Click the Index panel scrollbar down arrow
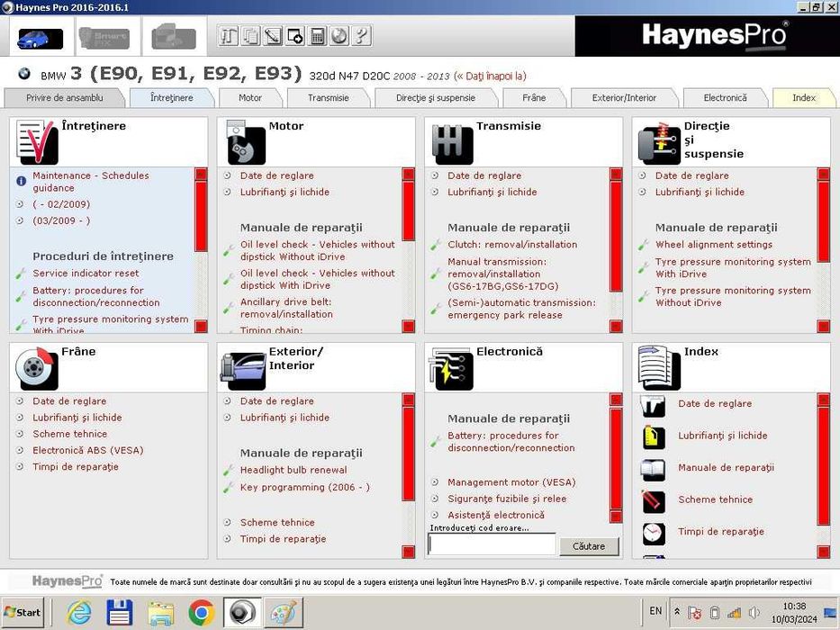840x630 pixels. pyautogui.click(x=824, y=551)
